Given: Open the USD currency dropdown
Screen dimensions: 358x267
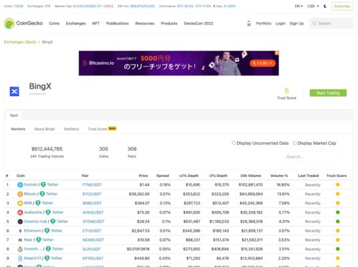Looking at the screenshot, I should [313, 6].
